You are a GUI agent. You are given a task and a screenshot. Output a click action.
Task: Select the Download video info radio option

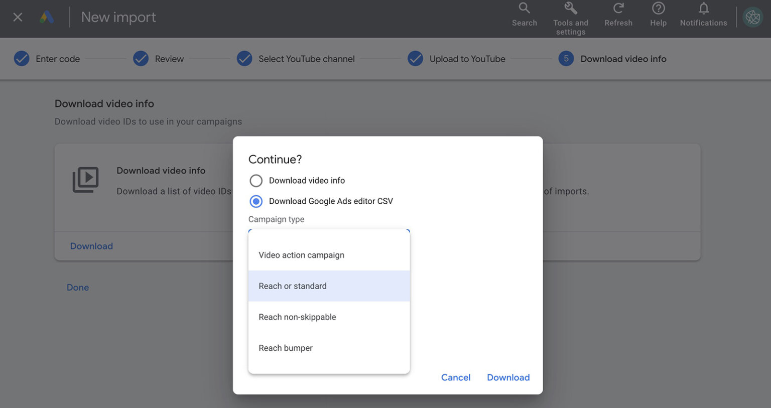click(x=256, y=181)
